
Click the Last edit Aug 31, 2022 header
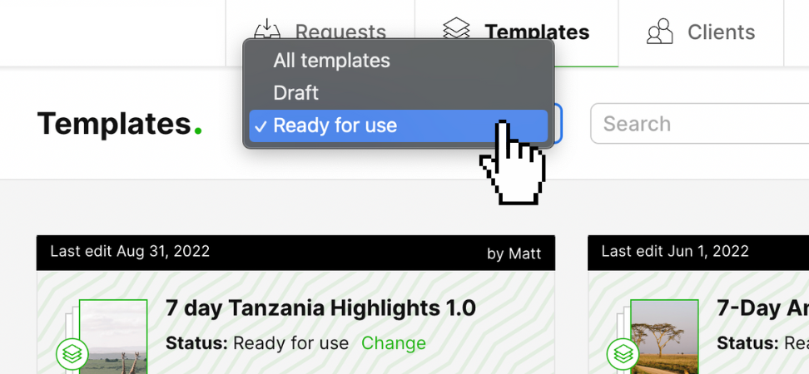click(130, 251)
